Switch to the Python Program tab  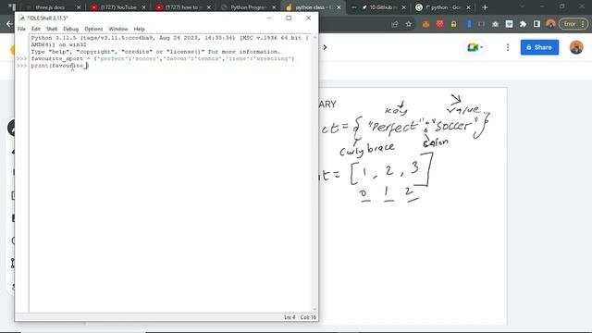click(249, 7)
